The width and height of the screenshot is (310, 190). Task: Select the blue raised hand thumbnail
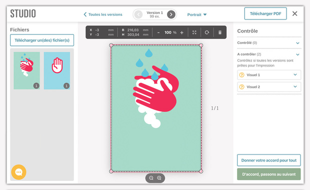click(x=57, y=70)
